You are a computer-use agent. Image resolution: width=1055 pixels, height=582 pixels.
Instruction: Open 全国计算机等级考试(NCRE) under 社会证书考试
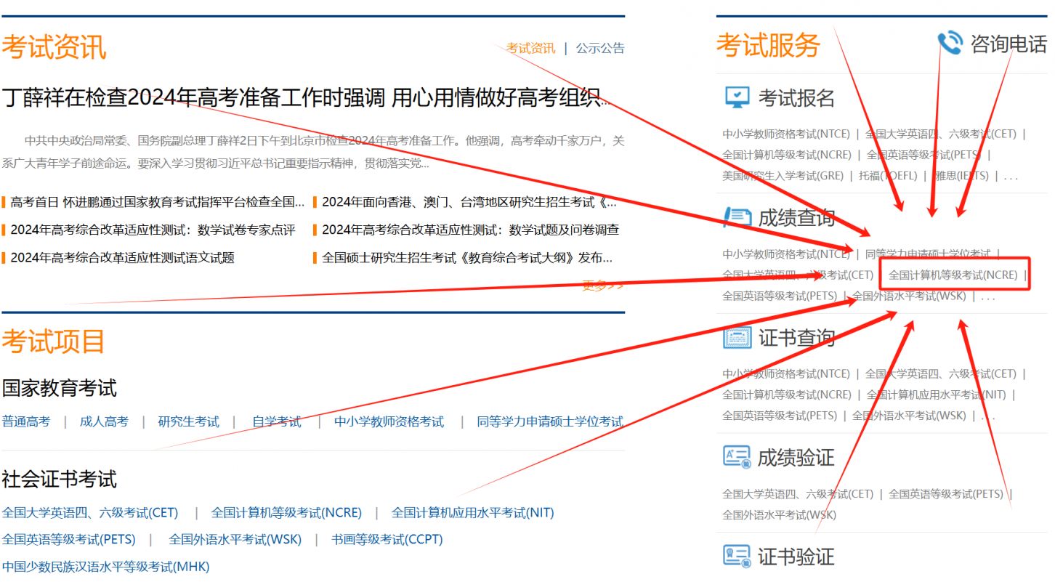tap(287, 512)
